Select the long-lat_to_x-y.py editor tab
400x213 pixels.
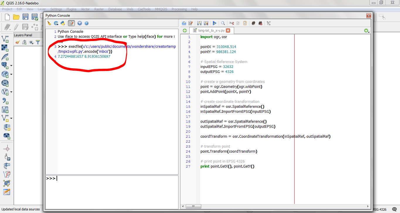(212, 30)
